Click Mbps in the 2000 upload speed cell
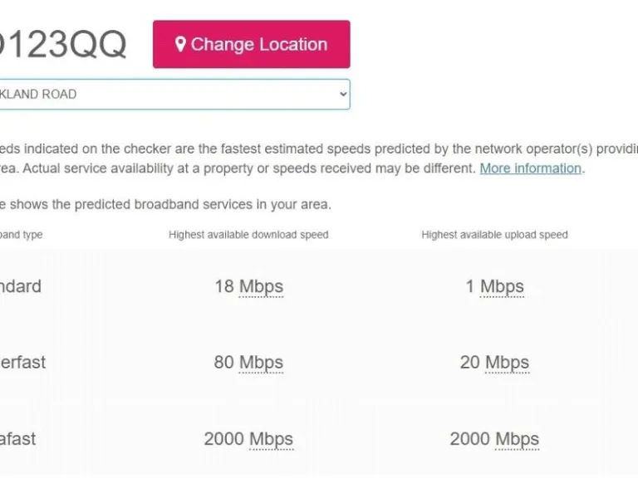The image size is (638, 478). tap(517, 439)
